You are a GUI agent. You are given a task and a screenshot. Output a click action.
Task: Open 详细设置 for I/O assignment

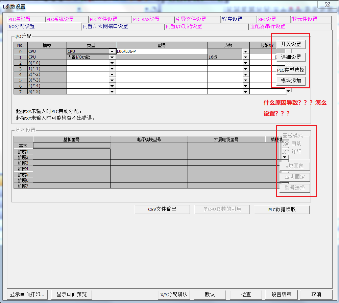point(291,57)
